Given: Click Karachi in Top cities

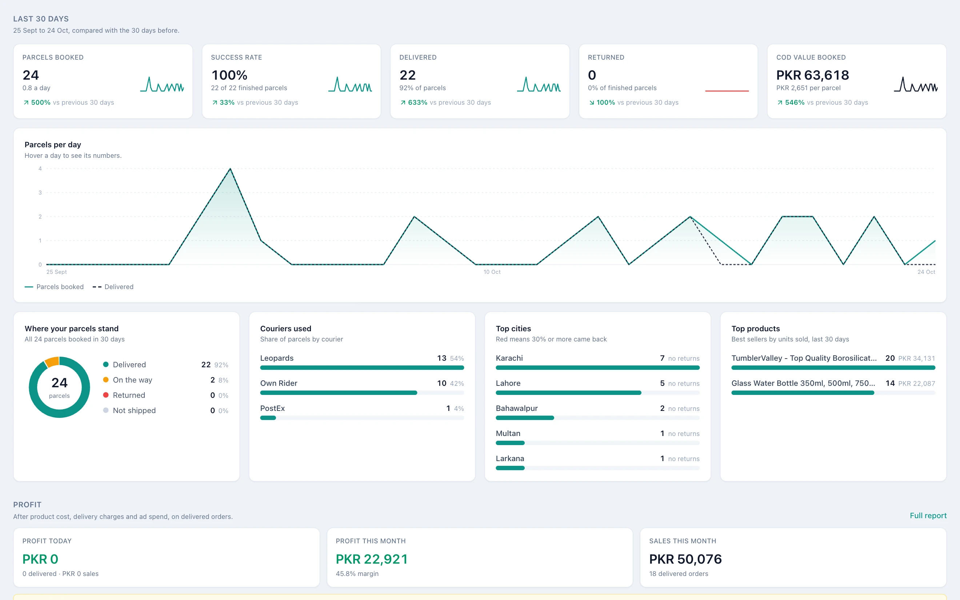Looking at the screenshot, I should [509, 358].
